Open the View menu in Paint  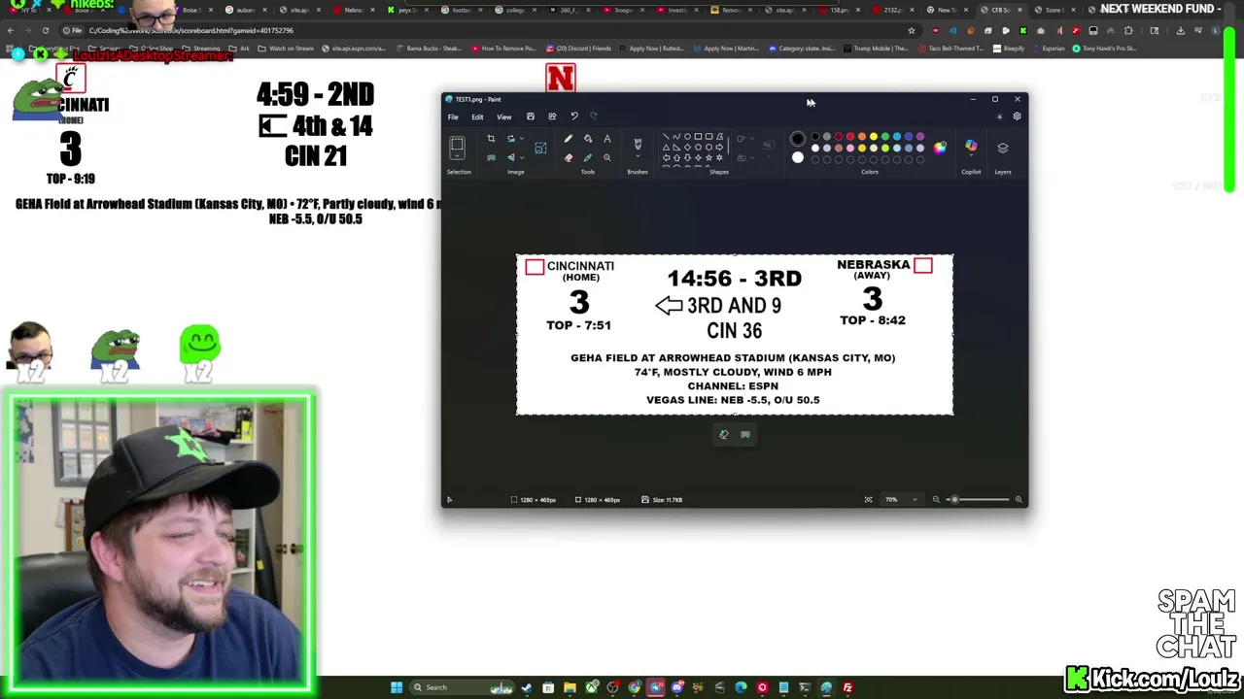tap(503, 116)
